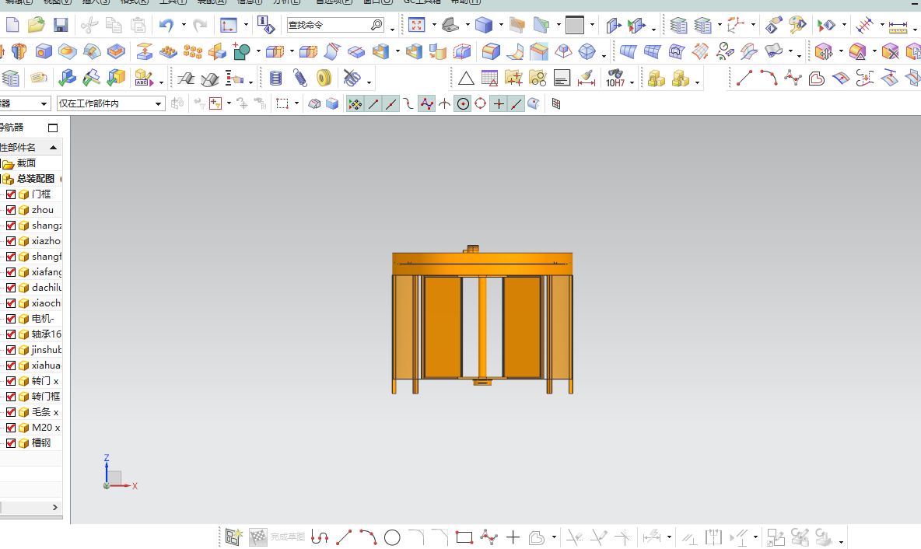The height and width of the screenshot is (549, 921).
Task: Select the Arc curve tool in top toolbar
Action: click(769, 78)
